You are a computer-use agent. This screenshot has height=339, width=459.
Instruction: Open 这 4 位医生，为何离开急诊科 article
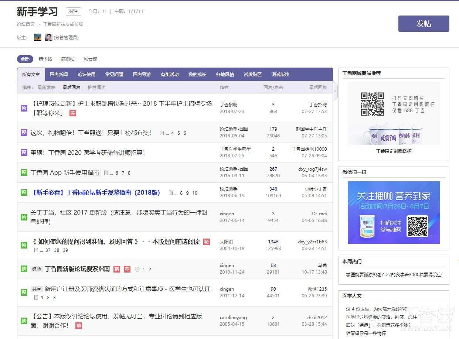(377, 309)
